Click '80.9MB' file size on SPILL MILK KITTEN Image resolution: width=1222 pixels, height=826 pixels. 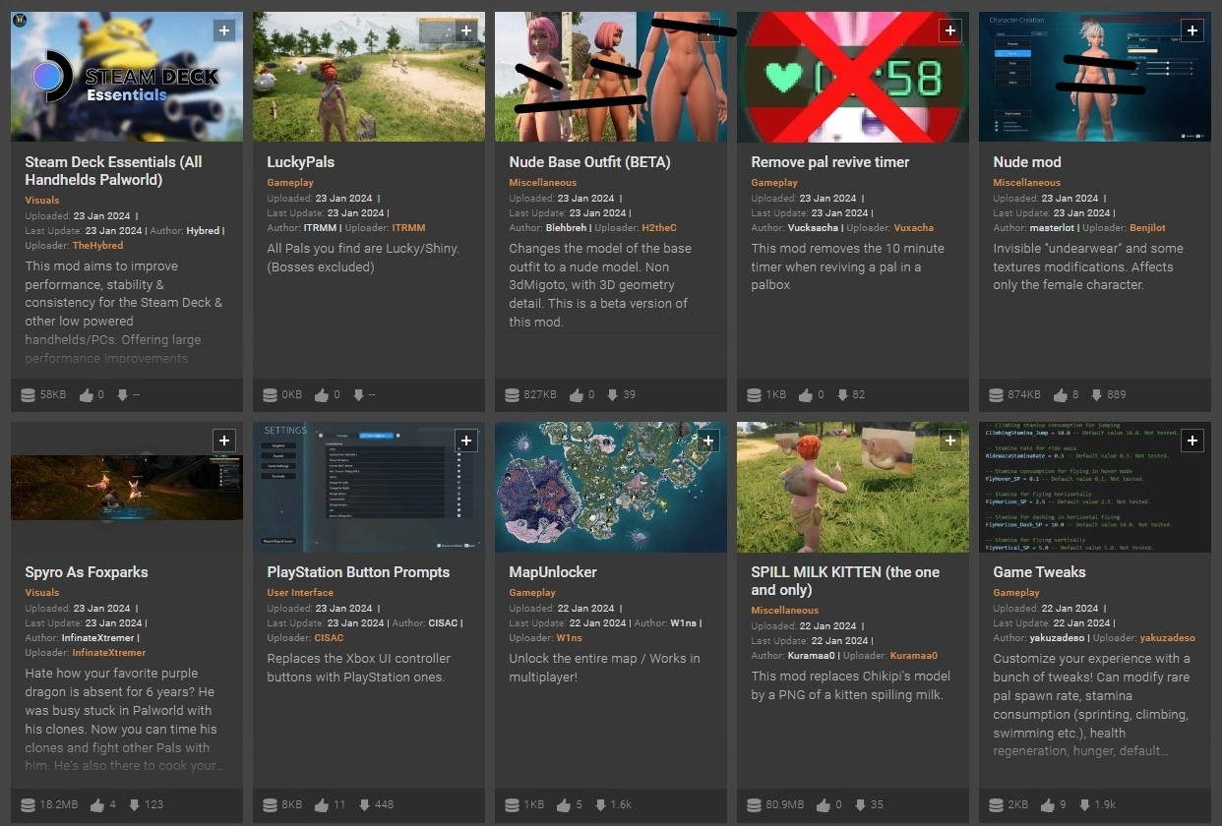(x=785, y=804)
